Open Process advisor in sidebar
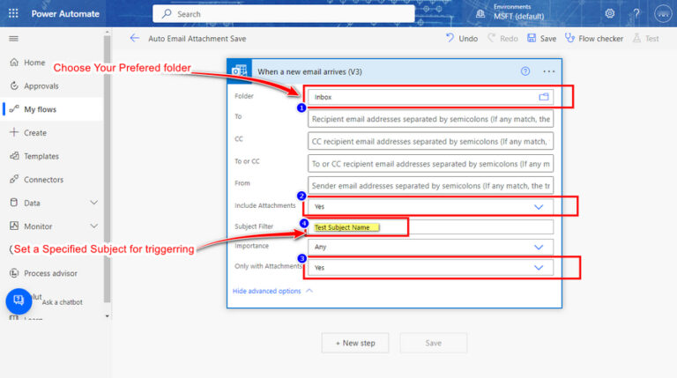 pos(50,273)
